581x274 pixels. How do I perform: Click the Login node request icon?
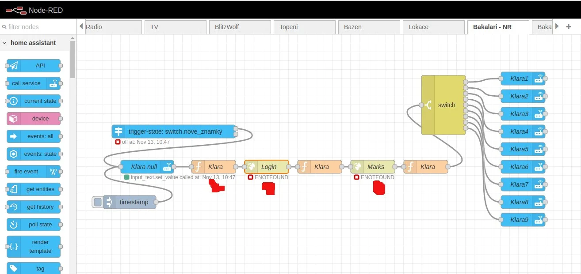click(251, 167)
